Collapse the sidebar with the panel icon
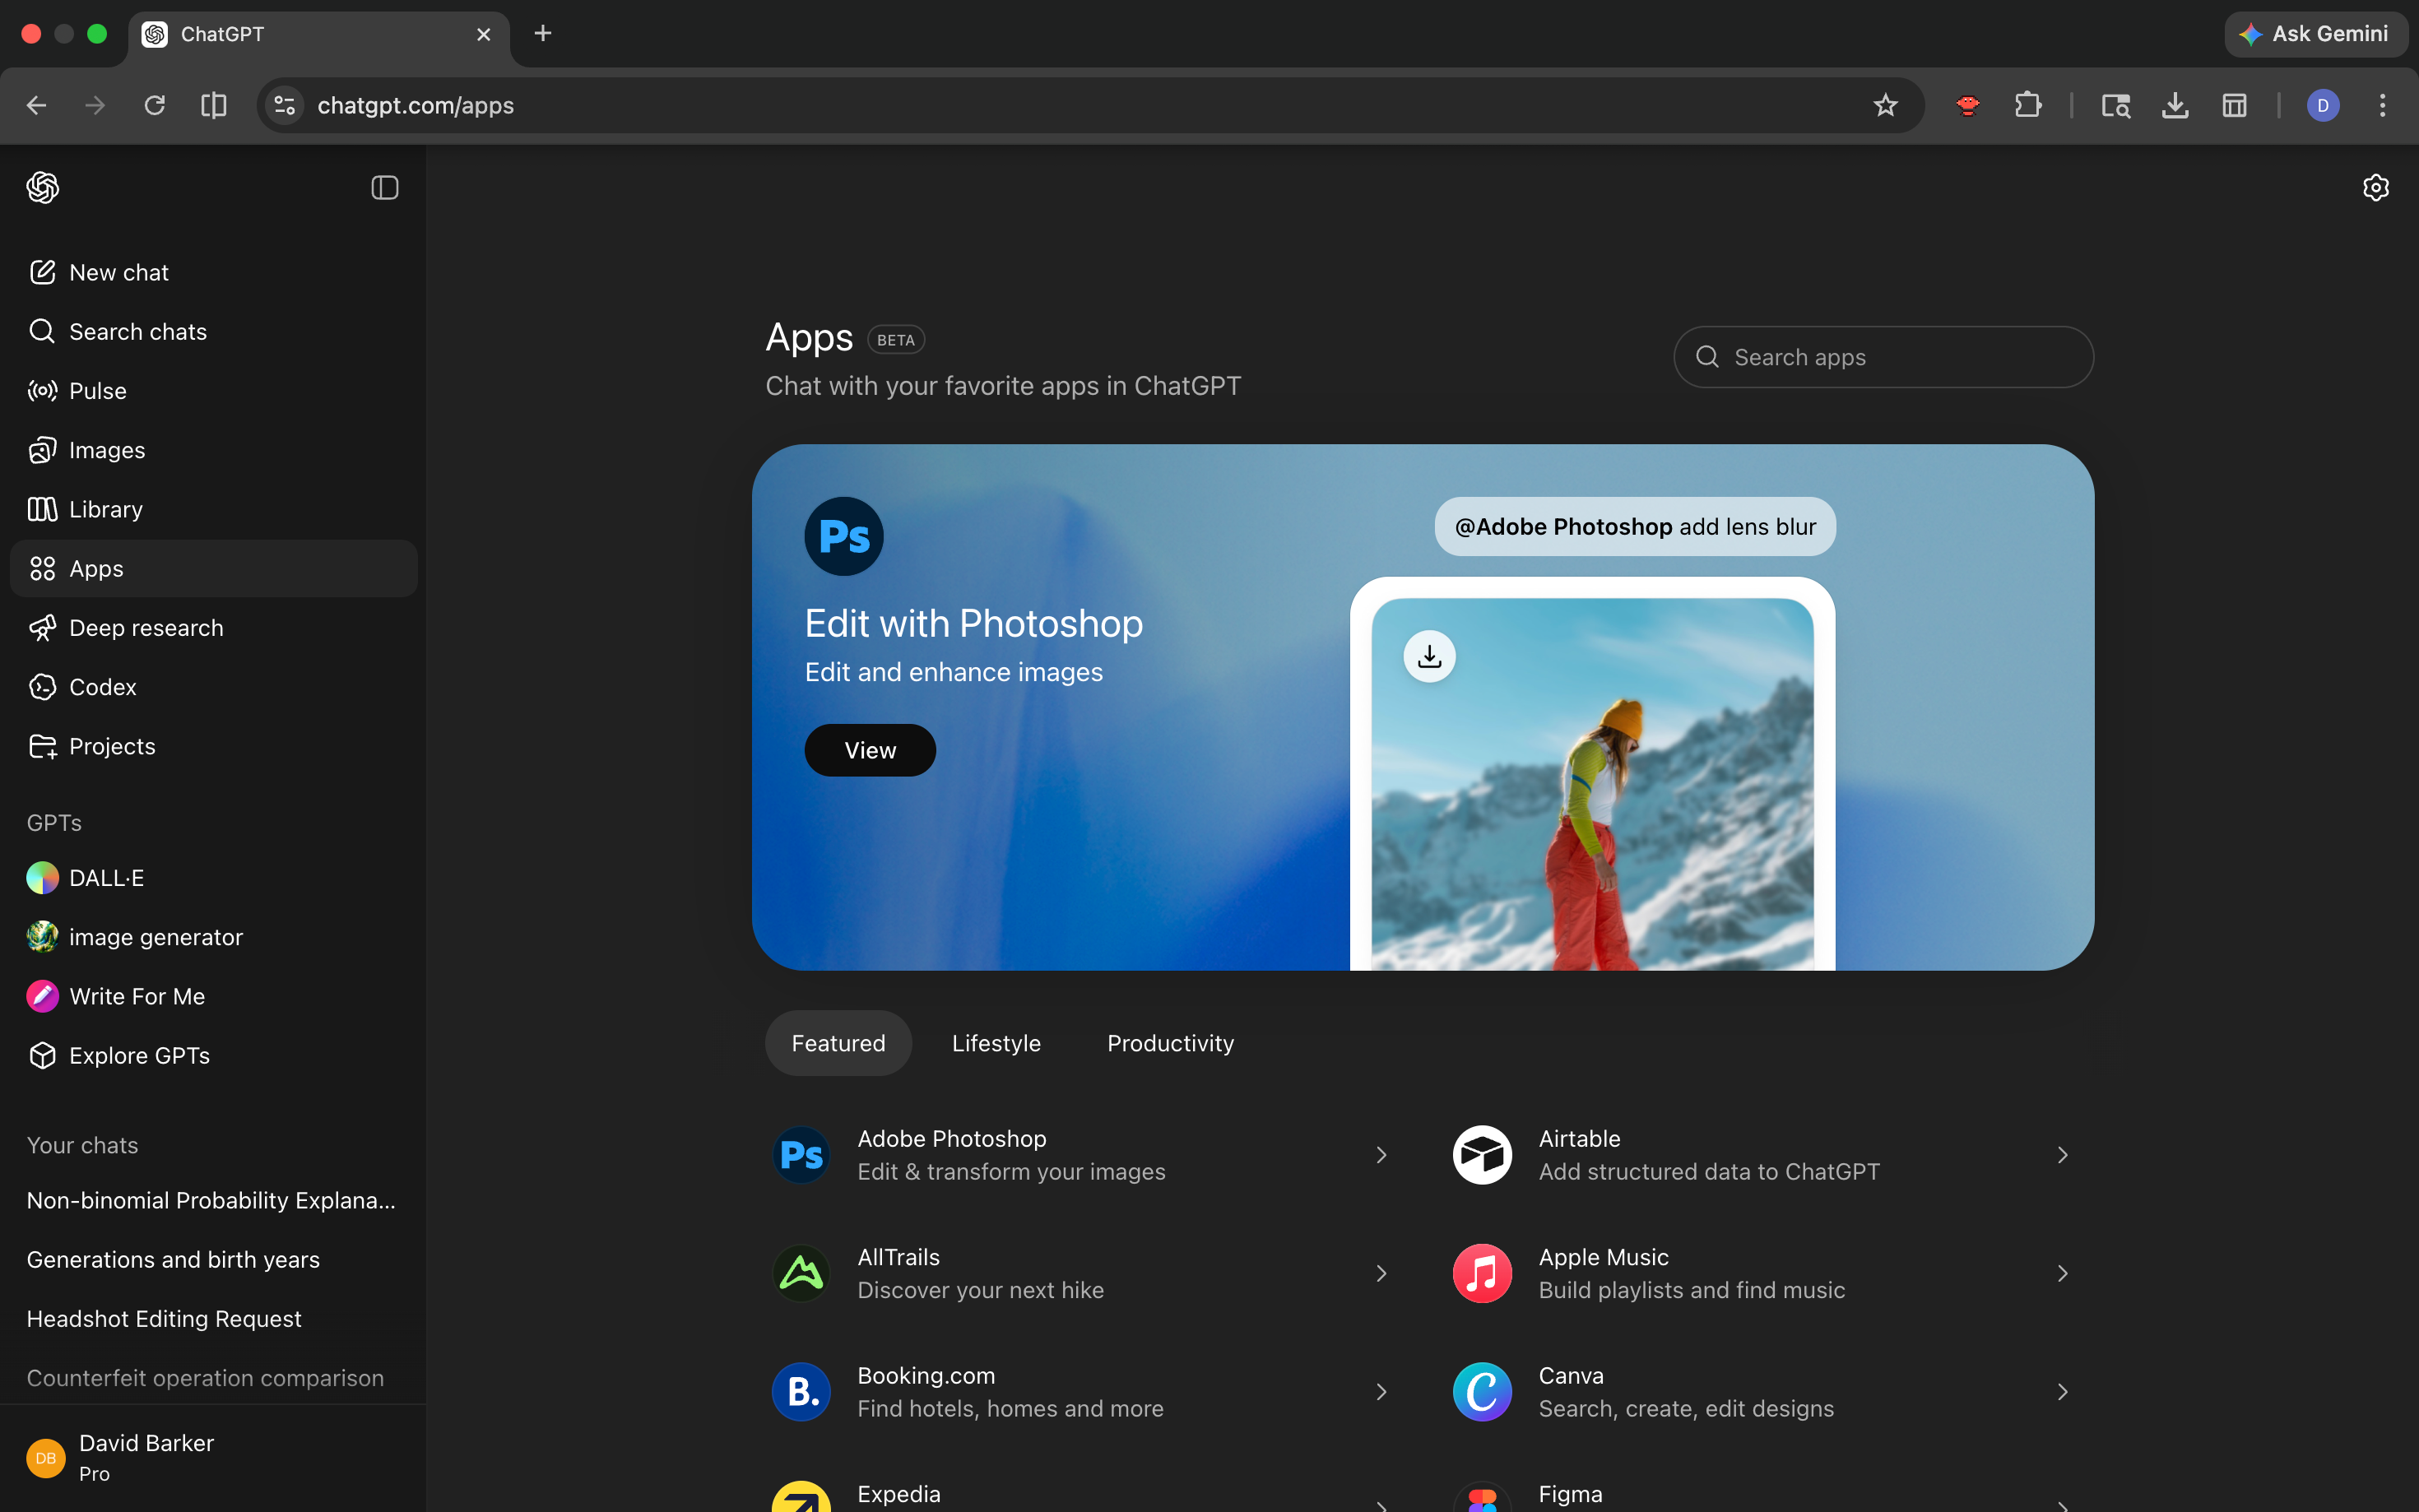 click(x=385, y=188)
